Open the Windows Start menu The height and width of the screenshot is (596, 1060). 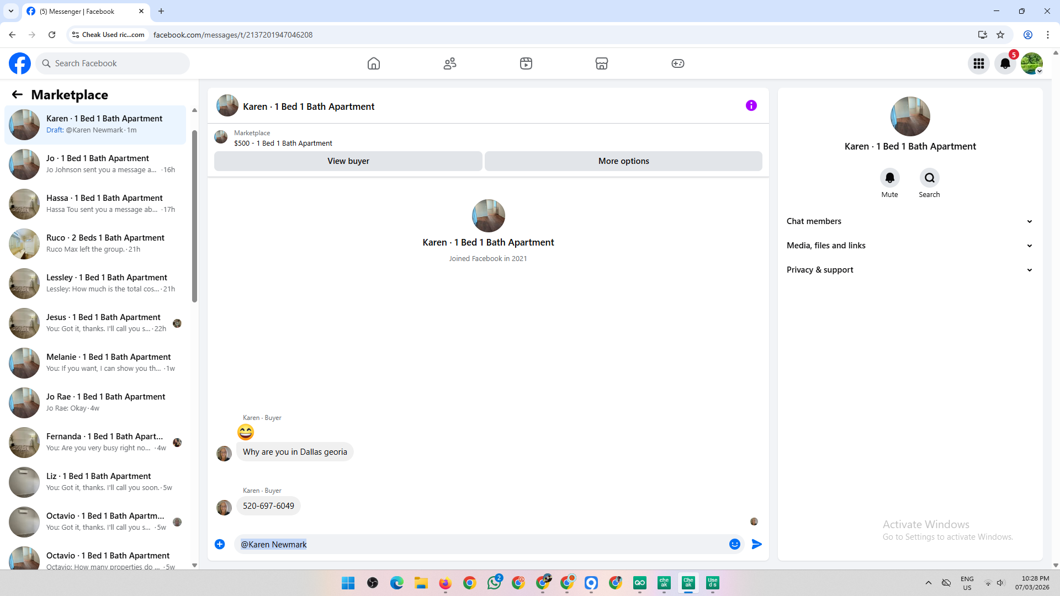point(348,583)
